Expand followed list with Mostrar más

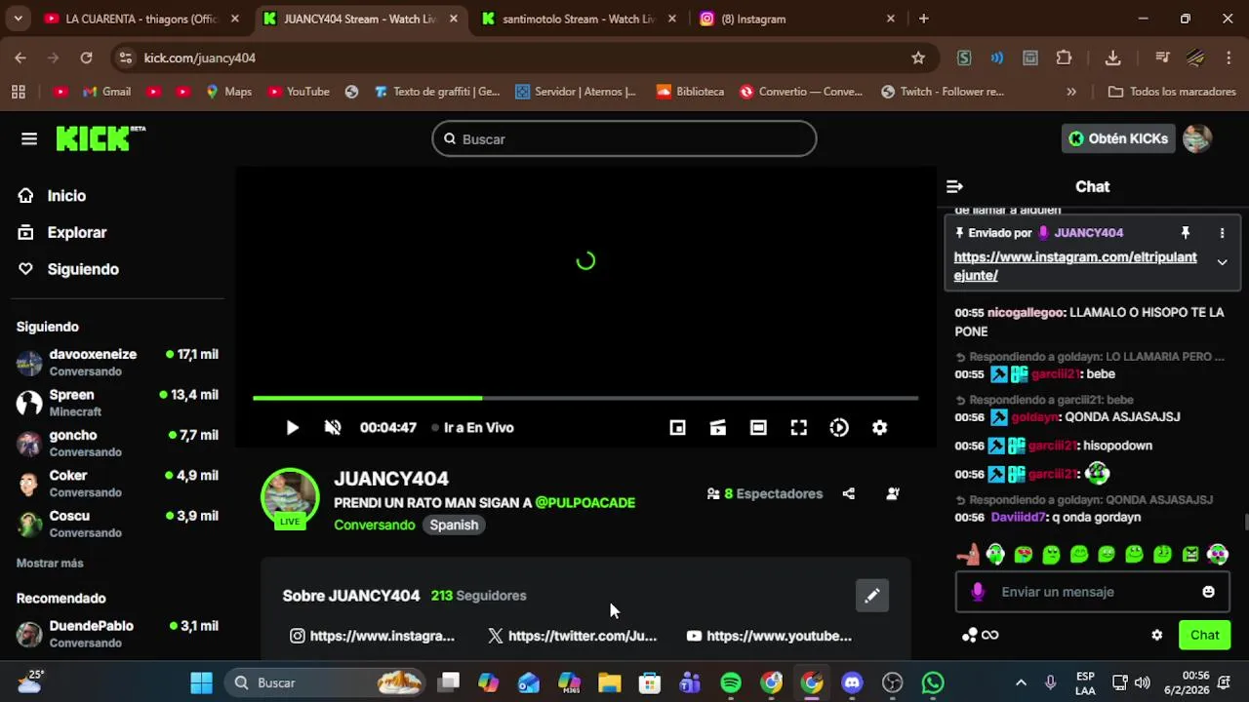(x=50, y=564)
